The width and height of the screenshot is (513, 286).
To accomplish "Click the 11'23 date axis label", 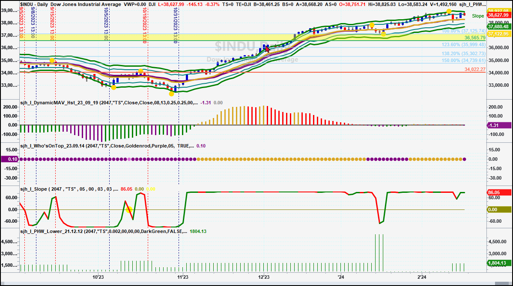I will (182, 277).
